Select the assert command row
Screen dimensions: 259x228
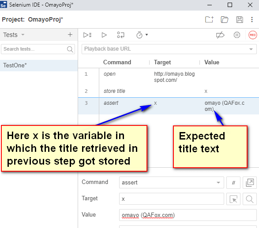tap(169, 106)
